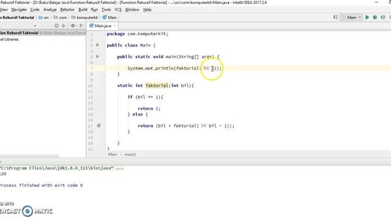Screen dimensions: 391x220
Task: Open the Refactor menu
Action: [x=67, y=10]
